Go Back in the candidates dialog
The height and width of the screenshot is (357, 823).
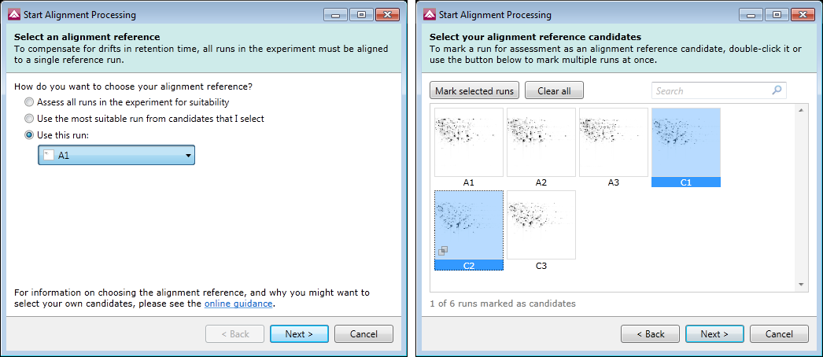(x=651, y=334)
